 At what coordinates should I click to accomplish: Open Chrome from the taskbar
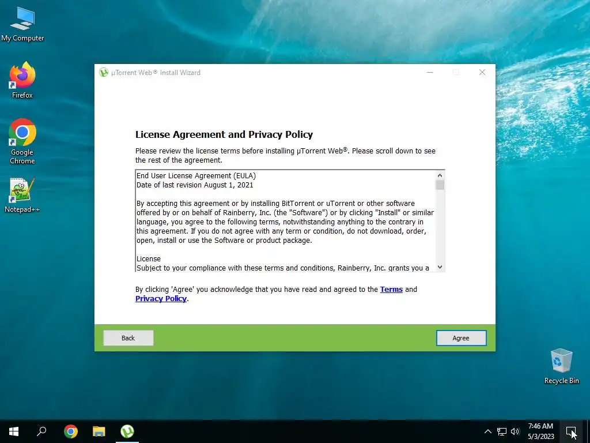(x=71, y=431)
